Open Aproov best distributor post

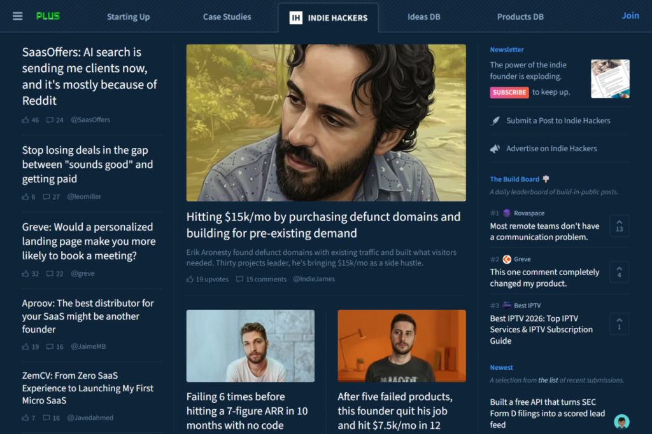click(x=88, y=316)
